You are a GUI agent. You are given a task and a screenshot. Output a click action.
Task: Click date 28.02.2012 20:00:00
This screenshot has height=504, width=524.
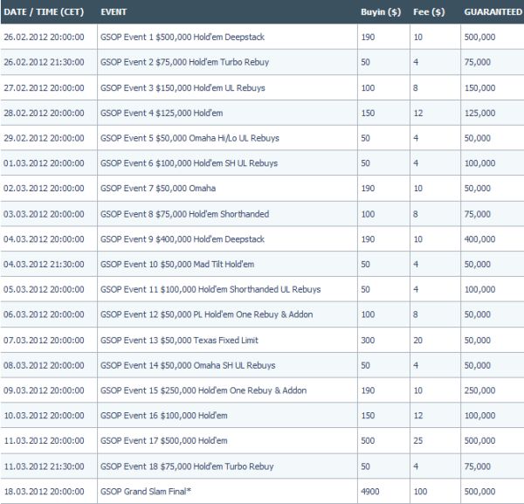coord(44,113)
